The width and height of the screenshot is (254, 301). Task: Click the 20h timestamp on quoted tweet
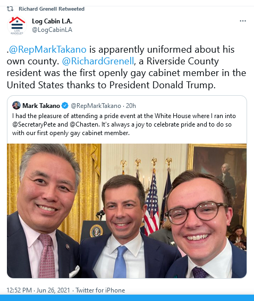131,106
